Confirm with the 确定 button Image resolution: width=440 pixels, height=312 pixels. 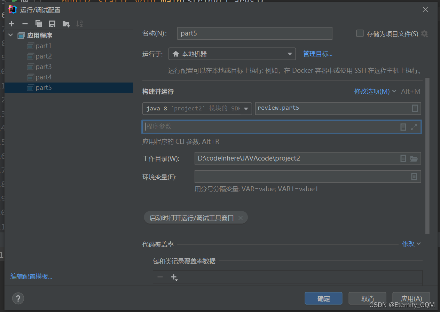(x=323, y=298)
